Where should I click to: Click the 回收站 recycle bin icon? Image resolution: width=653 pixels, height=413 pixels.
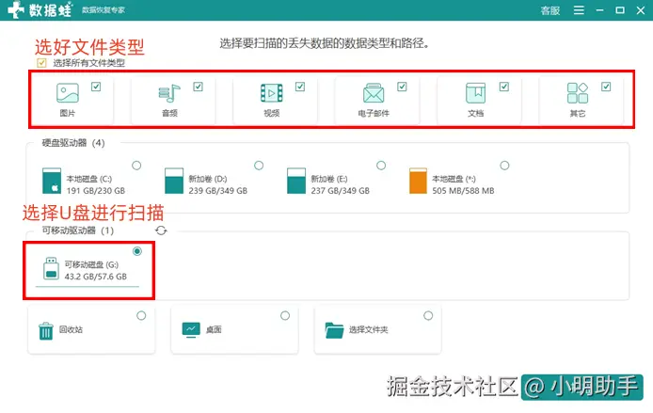pos(46,331)
